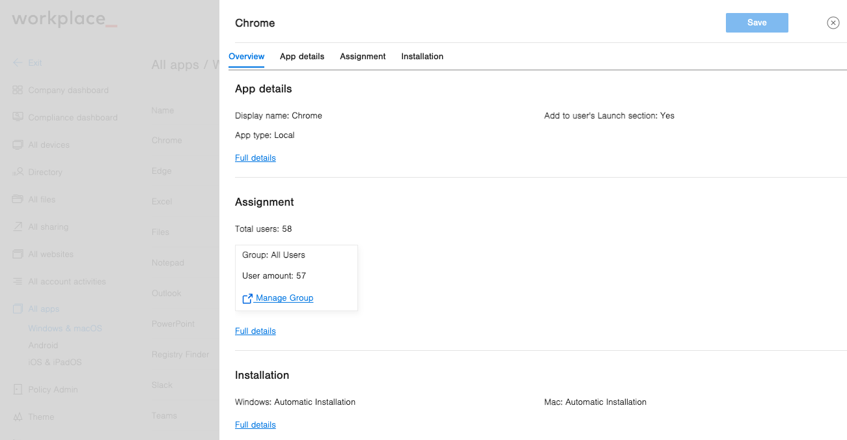Open the All websites icon
Viewport: 847px width, 440px height.
18,254
